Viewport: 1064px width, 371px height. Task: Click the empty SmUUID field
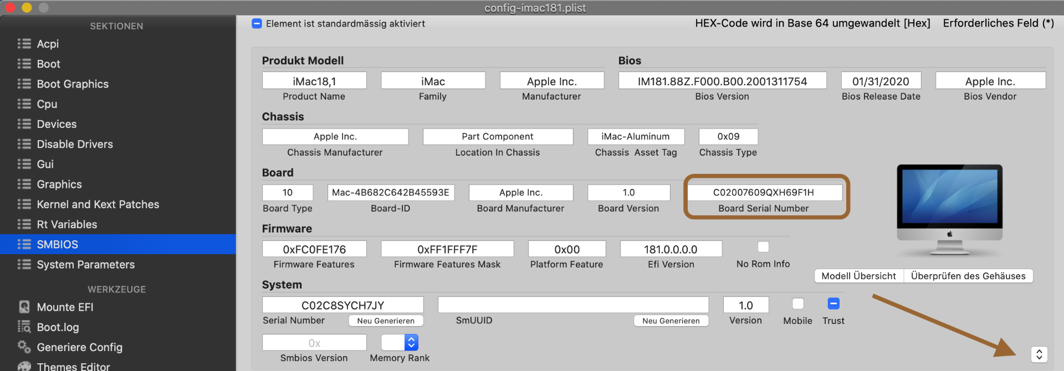click(573, 305)
